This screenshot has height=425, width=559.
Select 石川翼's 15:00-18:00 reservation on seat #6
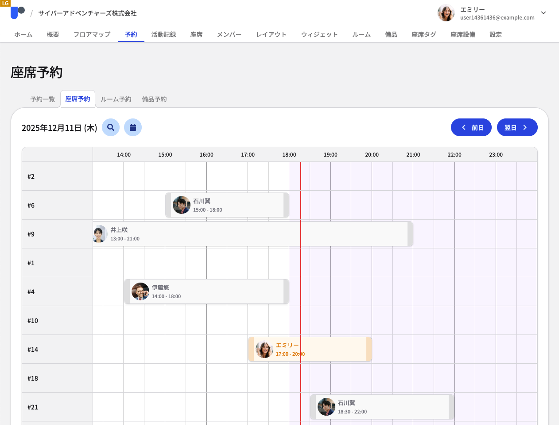(x=227, y=205)
